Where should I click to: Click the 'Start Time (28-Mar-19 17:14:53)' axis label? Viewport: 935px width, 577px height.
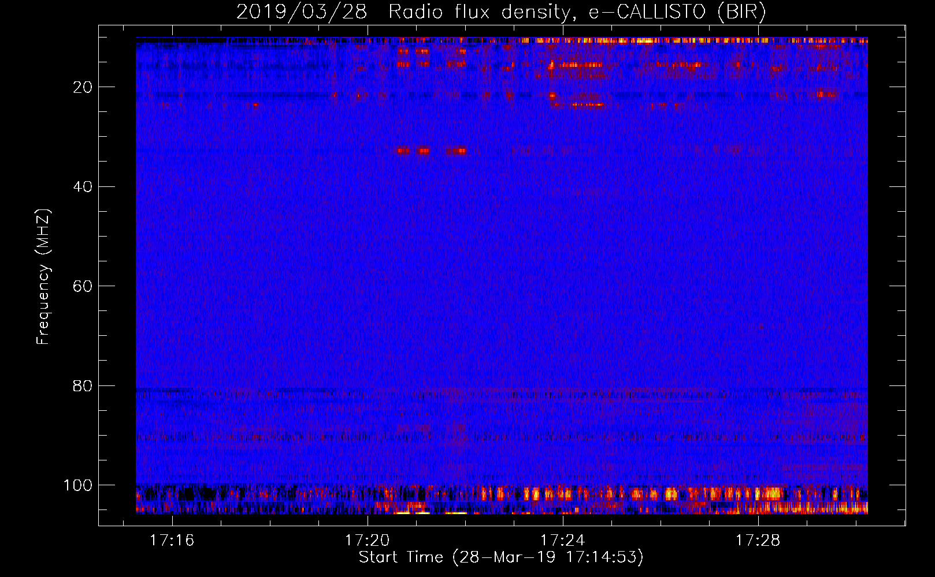click(x=501, y=557)
